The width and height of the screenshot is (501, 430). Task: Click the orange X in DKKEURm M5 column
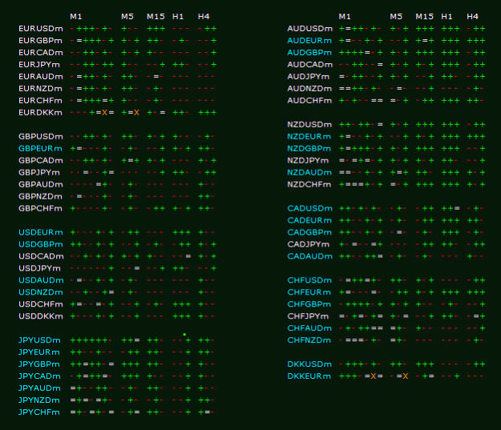point(405,376)
